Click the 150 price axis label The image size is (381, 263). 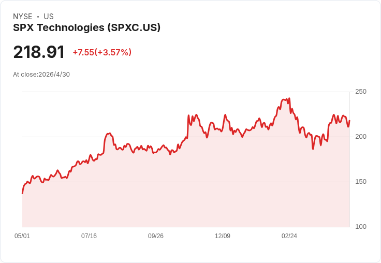(x=361, y=182)
